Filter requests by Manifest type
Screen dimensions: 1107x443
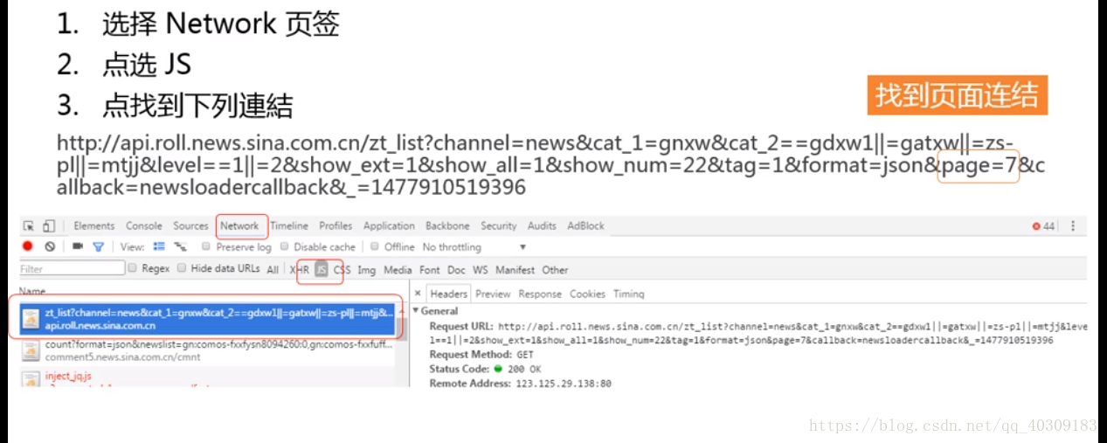pos(515,270)
